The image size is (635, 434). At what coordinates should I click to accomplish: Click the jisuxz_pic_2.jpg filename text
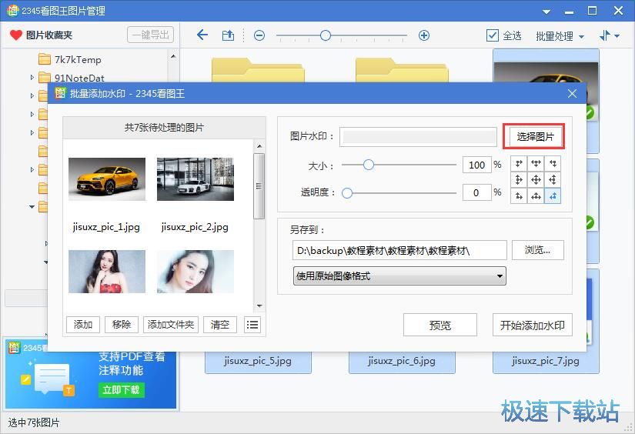pos(195,227)
